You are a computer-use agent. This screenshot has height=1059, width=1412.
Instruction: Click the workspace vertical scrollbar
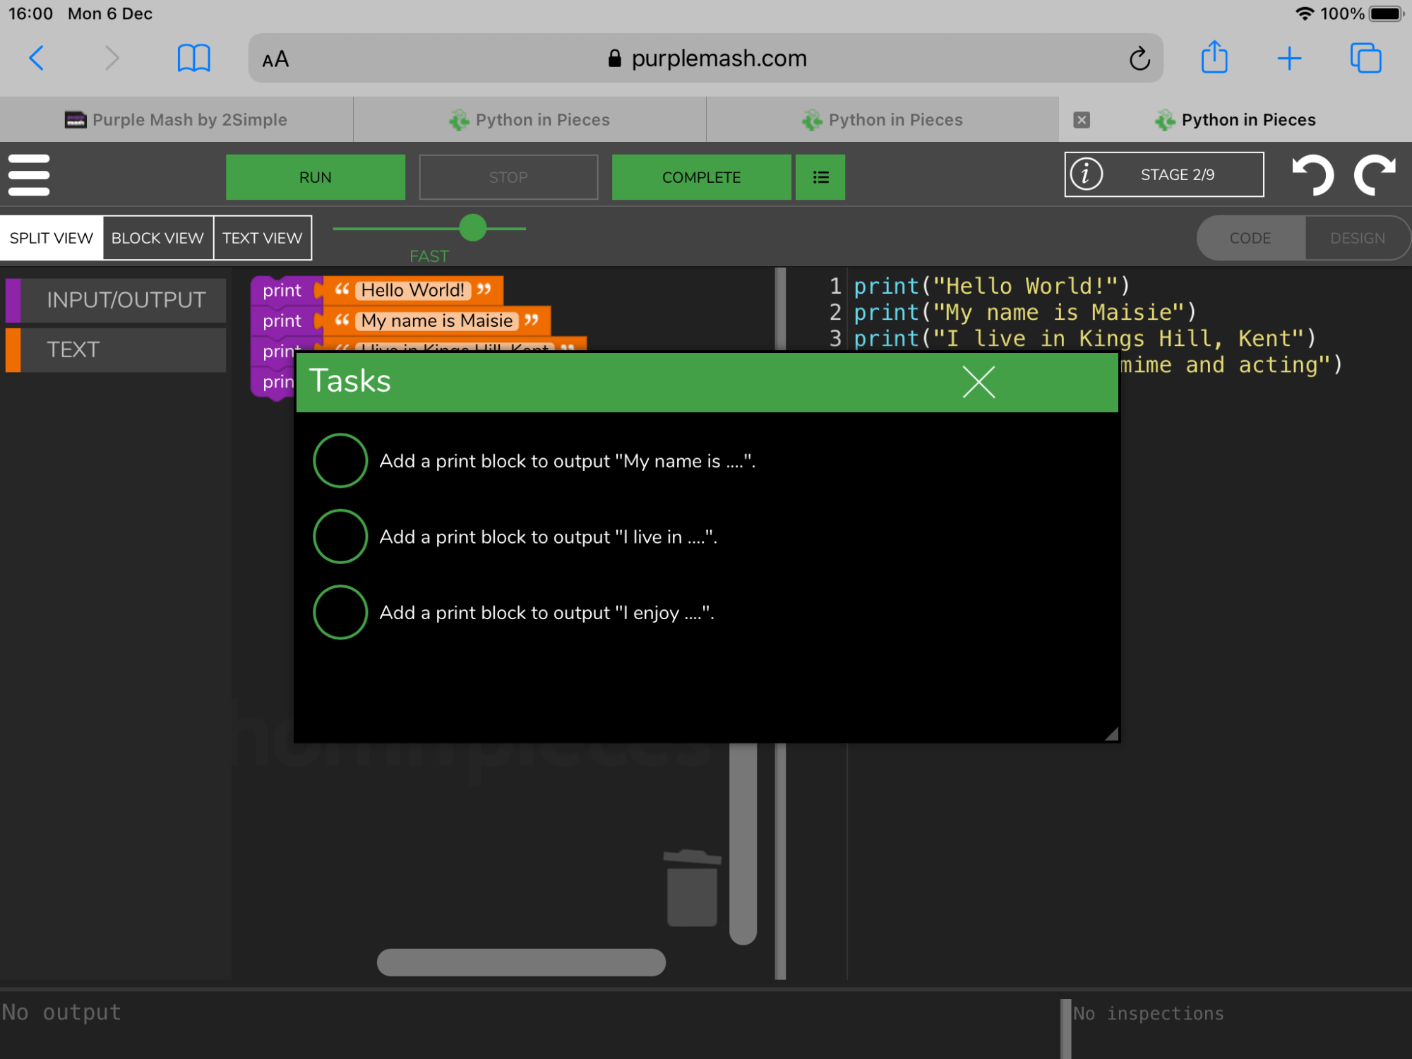[x=743, y=844]
